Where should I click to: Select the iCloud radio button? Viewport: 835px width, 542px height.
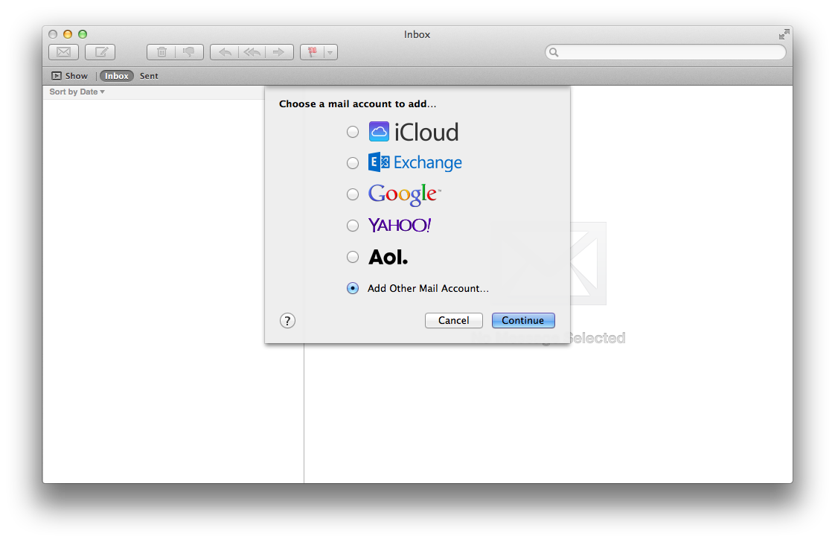(353, 132)
